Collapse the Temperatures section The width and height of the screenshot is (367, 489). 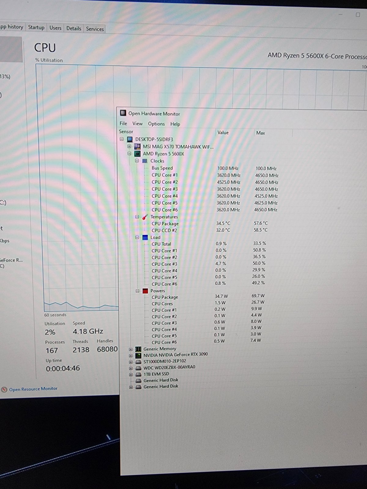coord(137,217)
